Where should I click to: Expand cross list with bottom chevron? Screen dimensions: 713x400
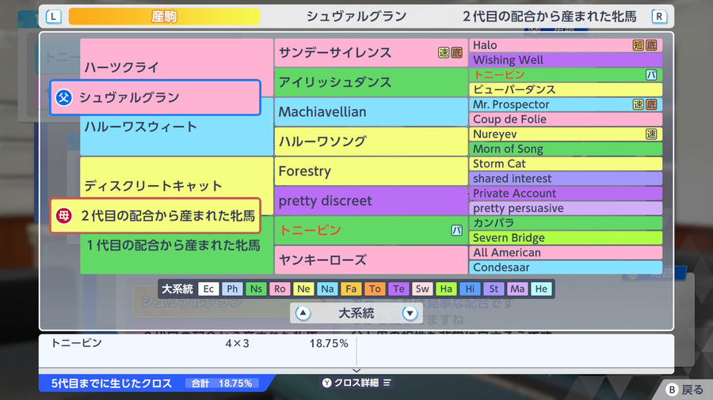point(356,371)
